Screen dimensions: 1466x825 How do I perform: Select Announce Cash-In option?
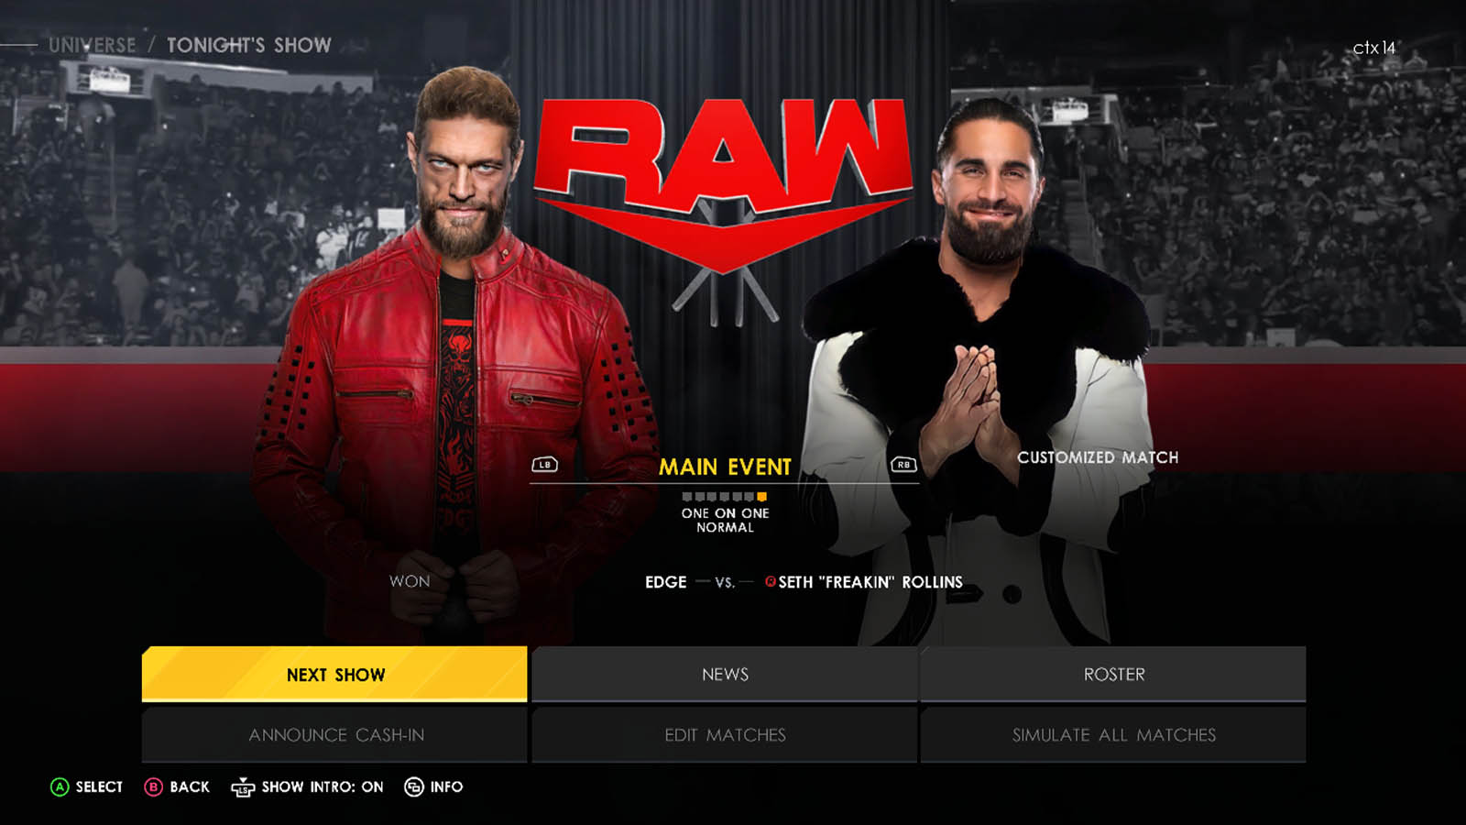(x=334, y=734)
